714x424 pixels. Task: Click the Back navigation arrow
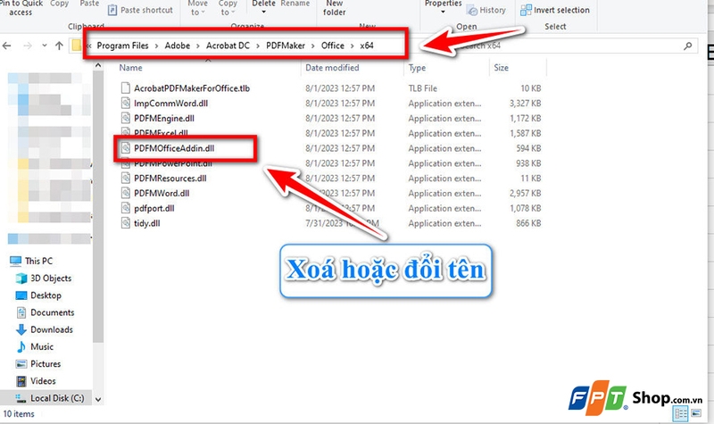tap(7, 46)
